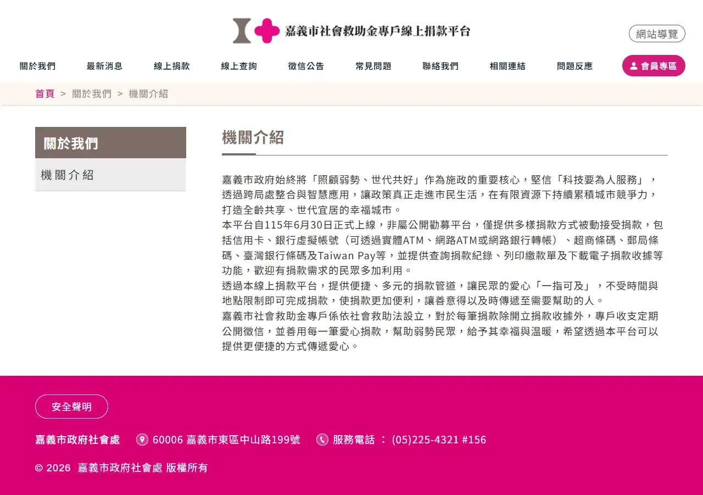Viewport: 703px width, 495px height.
Task: Click the paragraph starting 嘉義市政府始終將
Action: pyautogui.click(x=439, y=195)
